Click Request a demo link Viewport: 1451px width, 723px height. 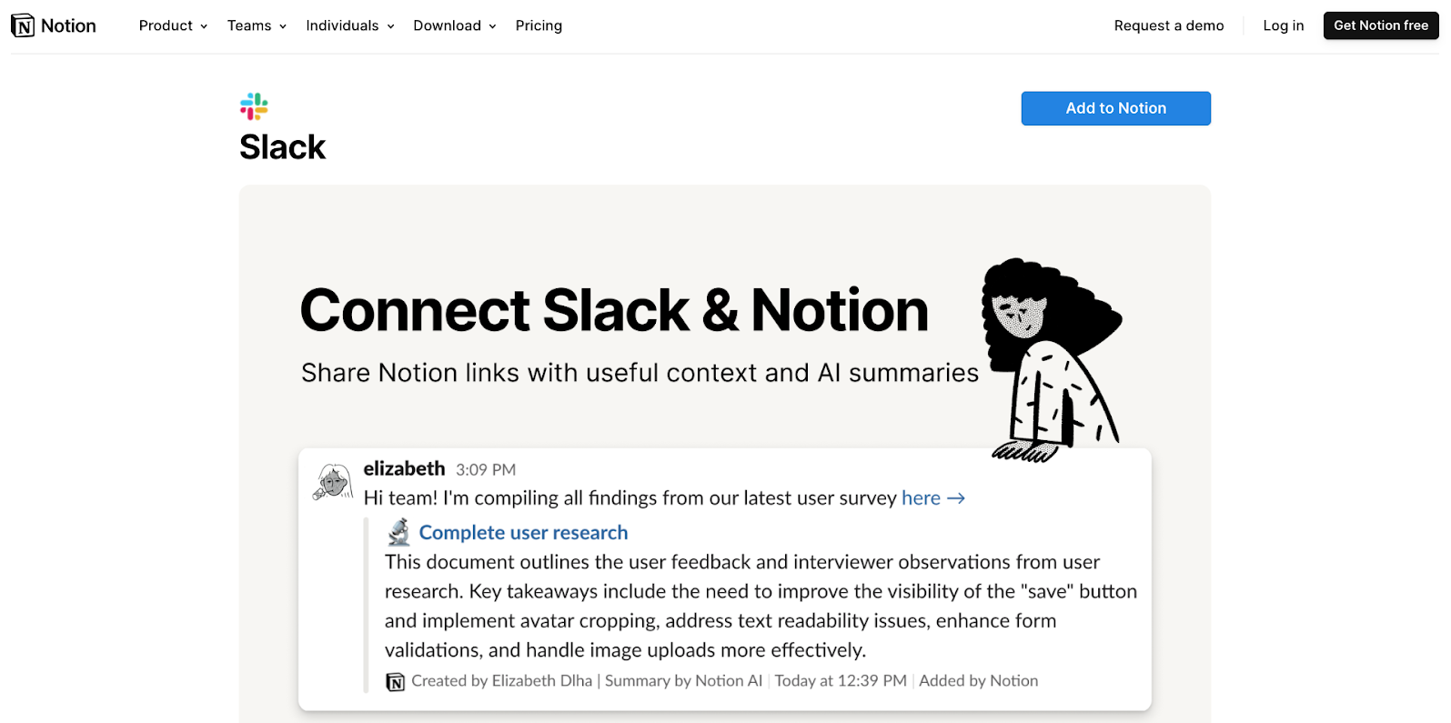pyautogui.click(x=1168, y=25)
